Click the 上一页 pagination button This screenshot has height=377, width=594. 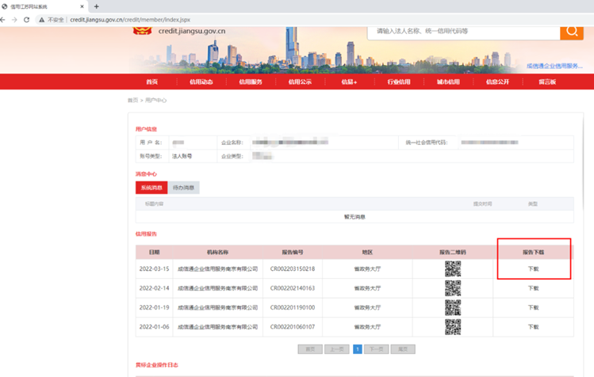(337, 349)
